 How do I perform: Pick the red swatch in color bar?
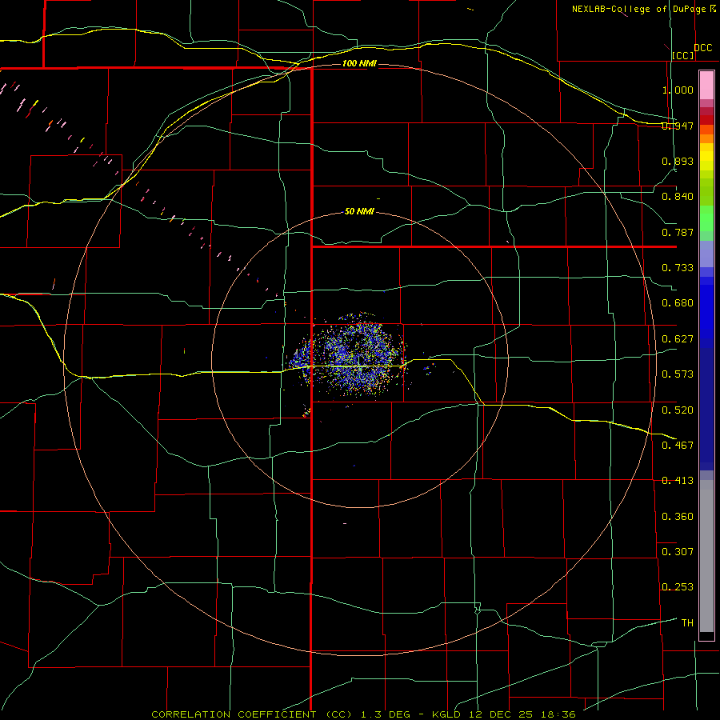(706, 120)
